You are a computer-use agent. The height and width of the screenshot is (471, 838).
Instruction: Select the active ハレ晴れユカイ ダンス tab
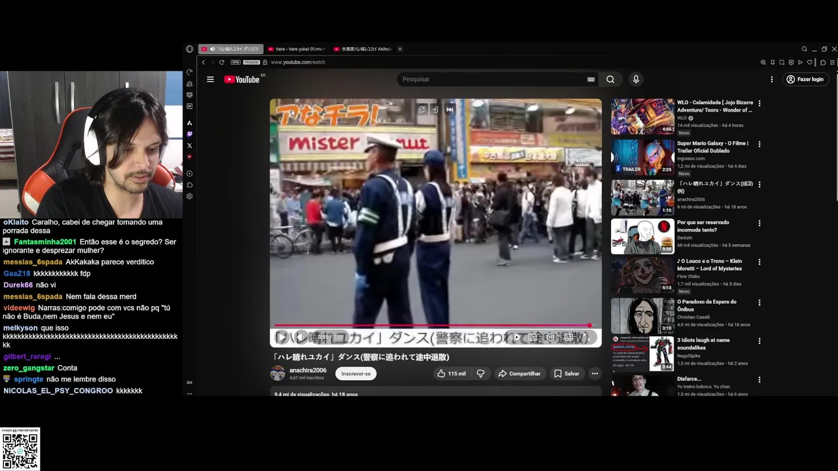[x=230, y=49]
